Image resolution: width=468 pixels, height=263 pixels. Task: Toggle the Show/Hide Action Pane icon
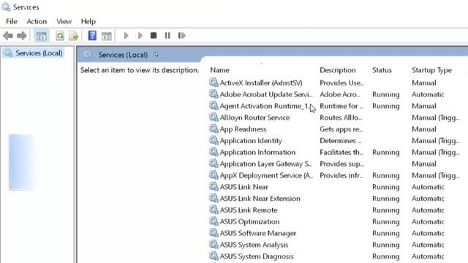(x=106, y=36)
